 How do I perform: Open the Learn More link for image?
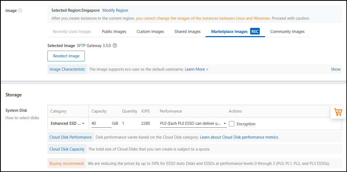[196, 69]
